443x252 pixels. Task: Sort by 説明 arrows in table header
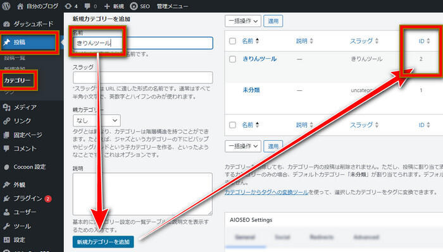pos(311,41)
